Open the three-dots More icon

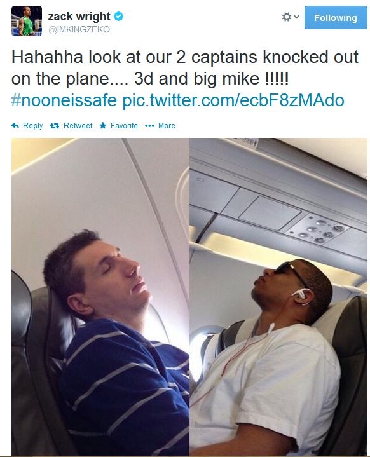(x=149, y=126)
